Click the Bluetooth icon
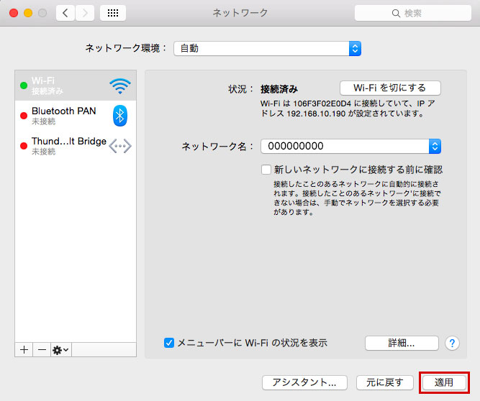The image size is (480, 401). (x=120, y=116)
